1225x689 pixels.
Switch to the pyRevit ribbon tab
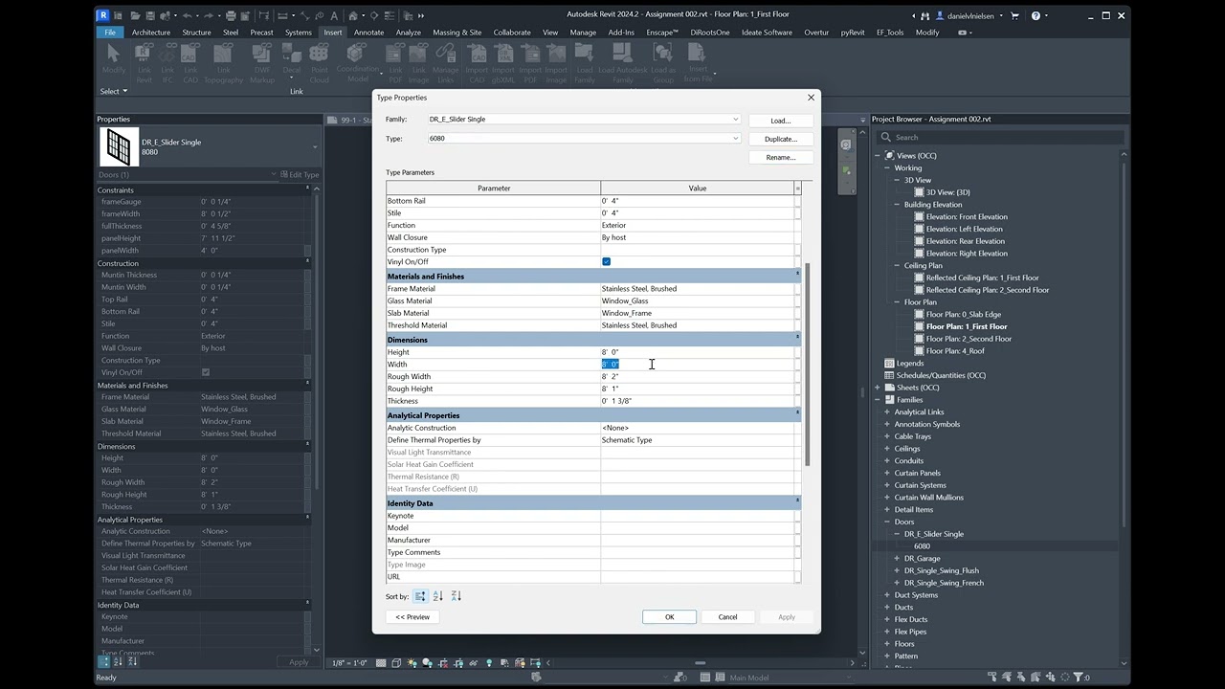point(853,33)
